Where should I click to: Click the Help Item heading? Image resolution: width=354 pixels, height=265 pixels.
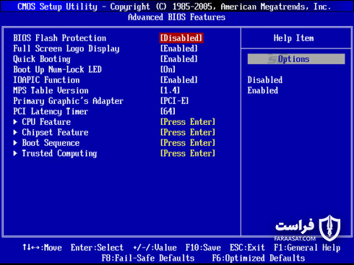point(293,38)
